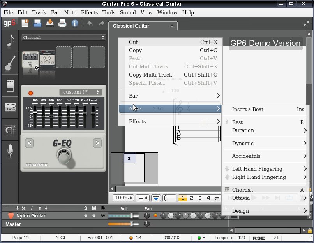The image size is (314, 243).
Task: Select Insert a Beat
Action: pos(265,109)
